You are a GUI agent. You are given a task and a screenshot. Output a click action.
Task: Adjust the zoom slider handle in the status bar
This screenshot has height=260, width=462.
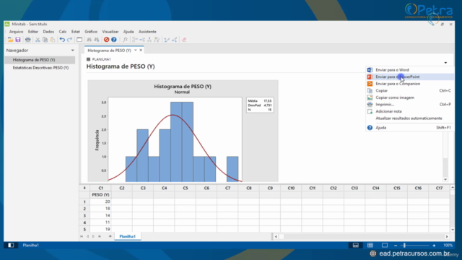pyautogui.click(x=404, y=245)
